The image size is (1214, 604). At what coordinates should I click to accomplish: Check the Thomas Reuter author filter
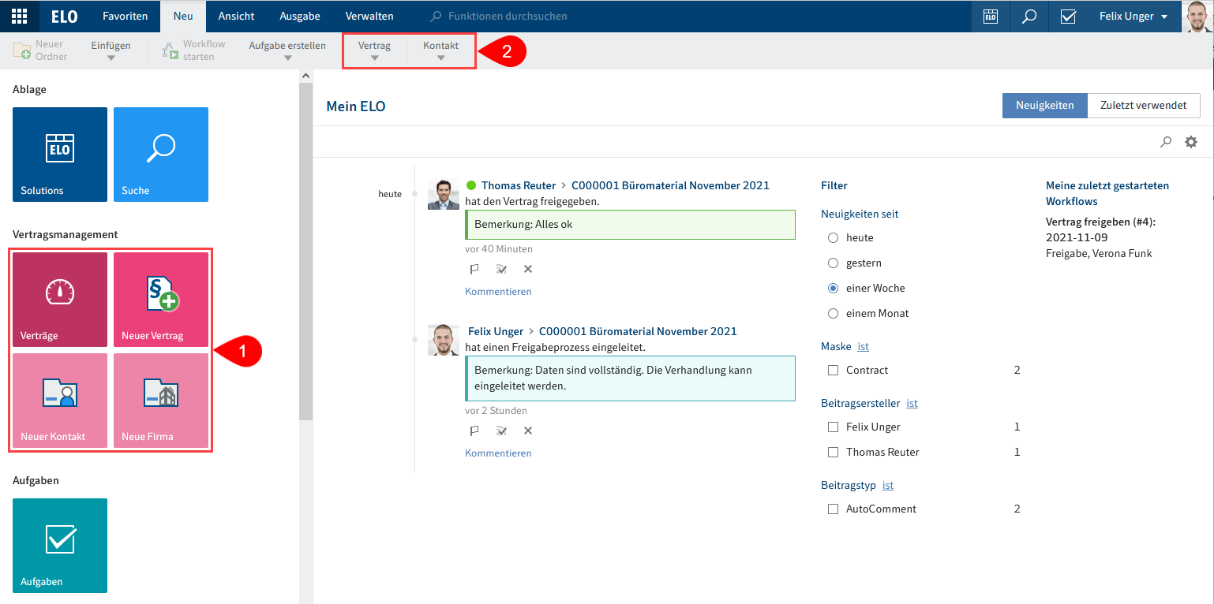(x=833, y=452)
